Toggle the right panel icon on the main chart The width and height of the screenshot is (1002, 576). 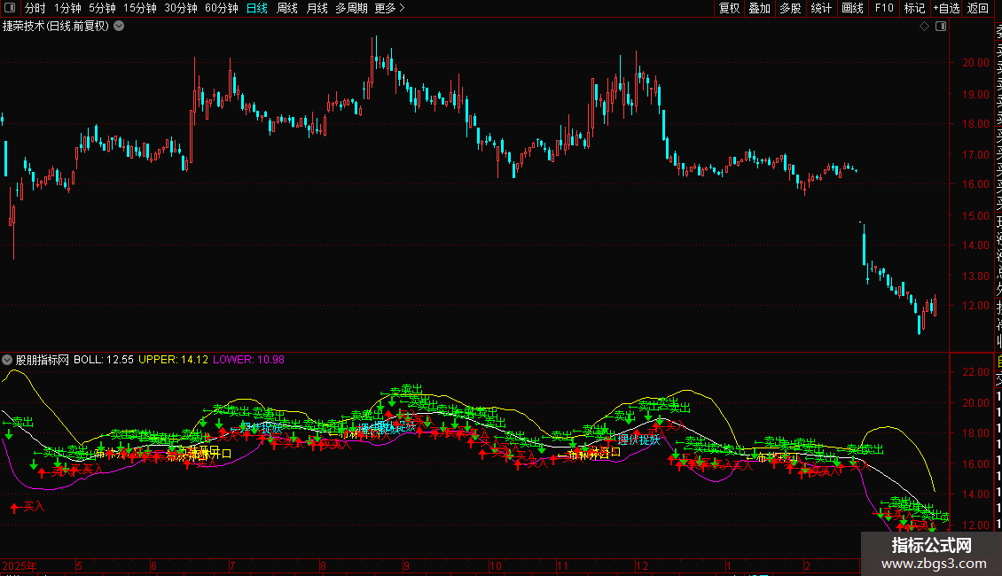(x=941, y=27)
